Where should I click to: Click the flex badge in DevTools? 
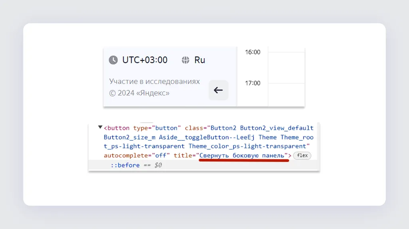pos(302,155)
